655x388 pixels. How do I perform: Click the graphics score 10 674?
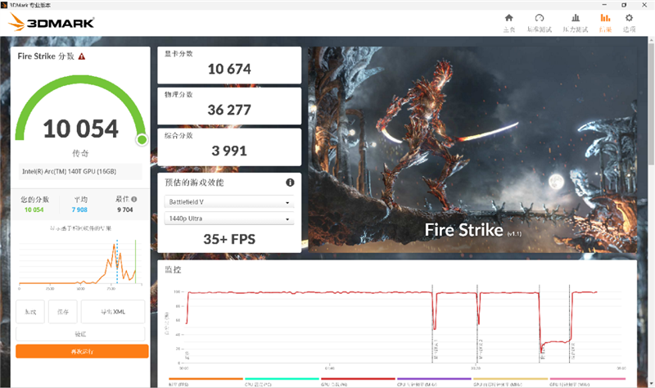(x=229, y=69)
